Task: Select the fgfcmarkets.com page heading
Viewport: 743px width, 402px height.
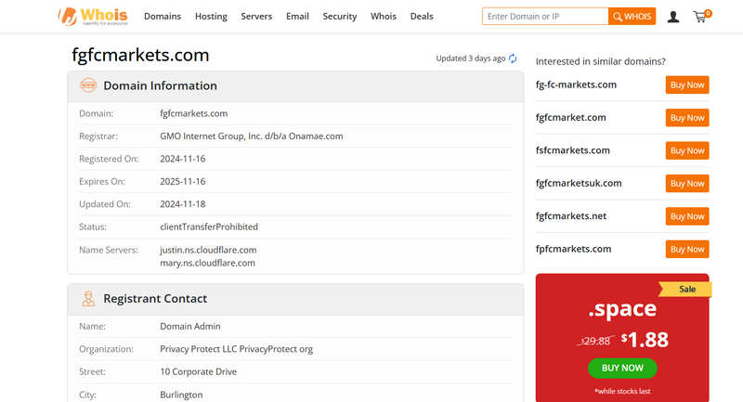Action: (x=140, y=55)
